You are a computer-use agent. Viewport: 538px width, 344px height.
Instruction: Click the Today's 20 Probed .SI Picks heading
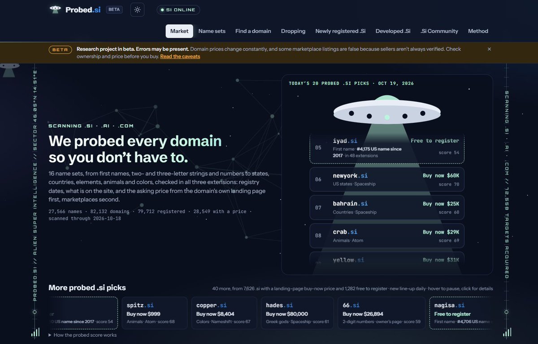[x=351, y=83]
